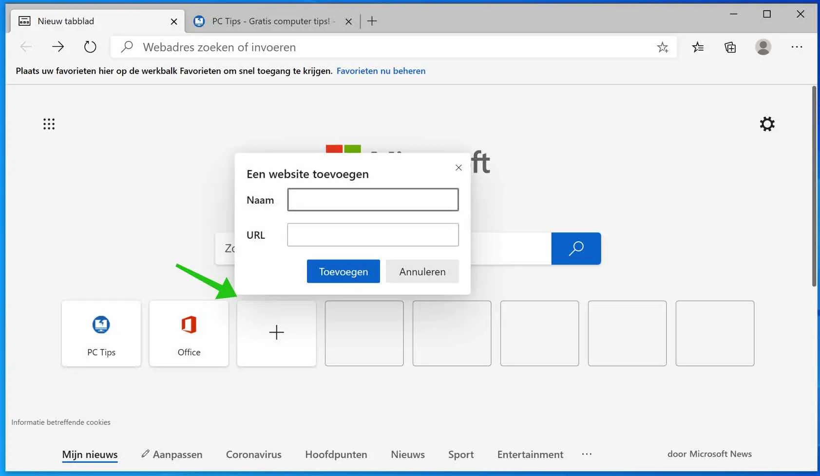Focus the Naam input field
The width and height of the screenshot is (820, 476).
(373, 200)
